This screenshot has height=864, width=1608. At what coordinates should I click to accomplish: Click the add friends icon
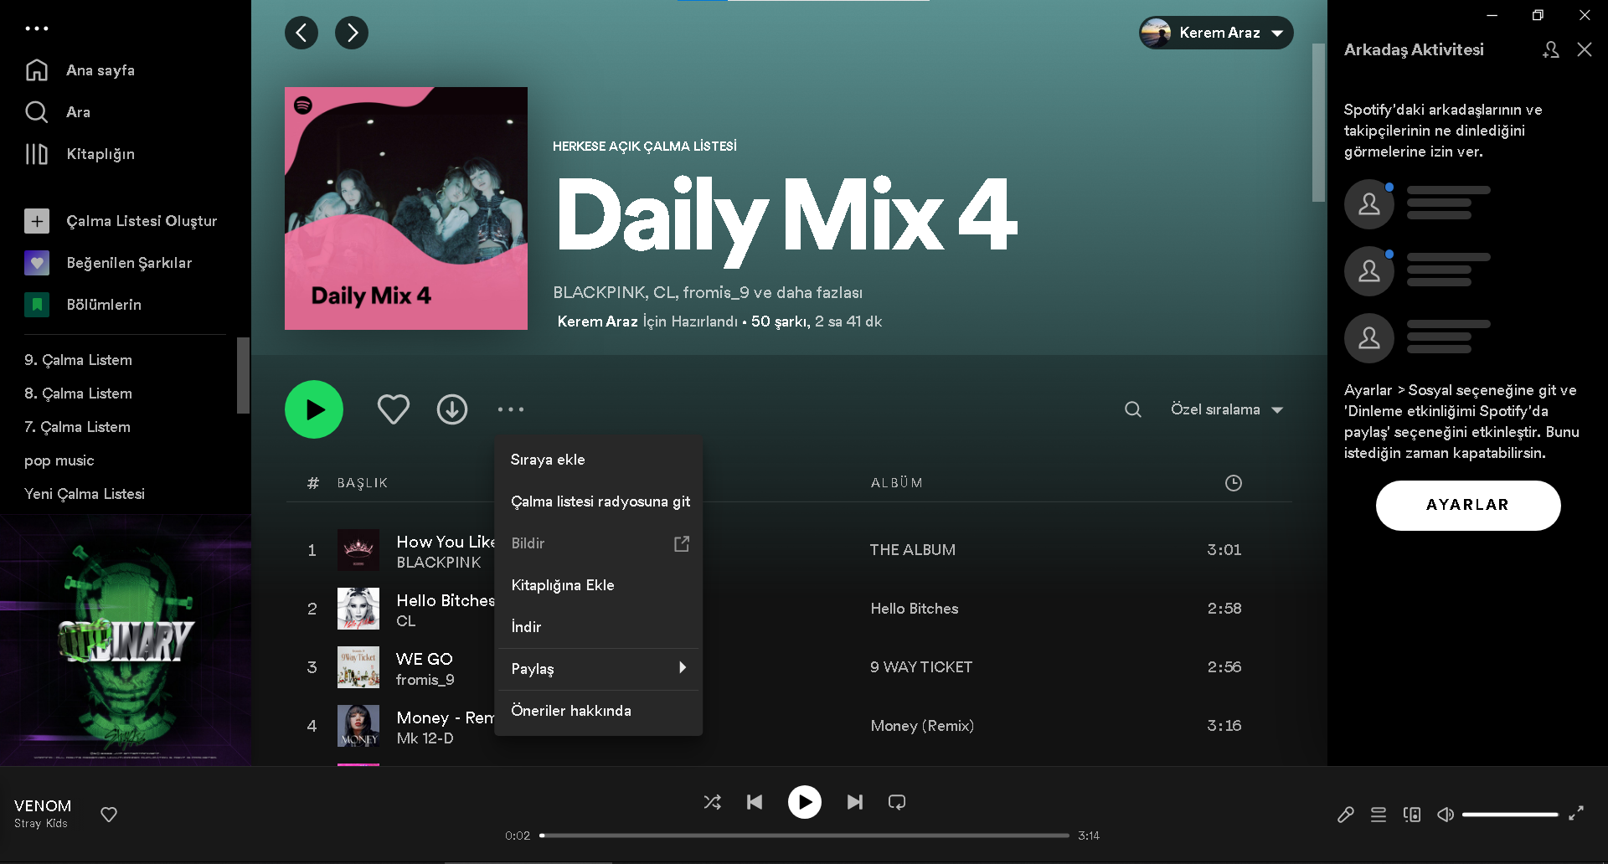[x=1551, y=49]
